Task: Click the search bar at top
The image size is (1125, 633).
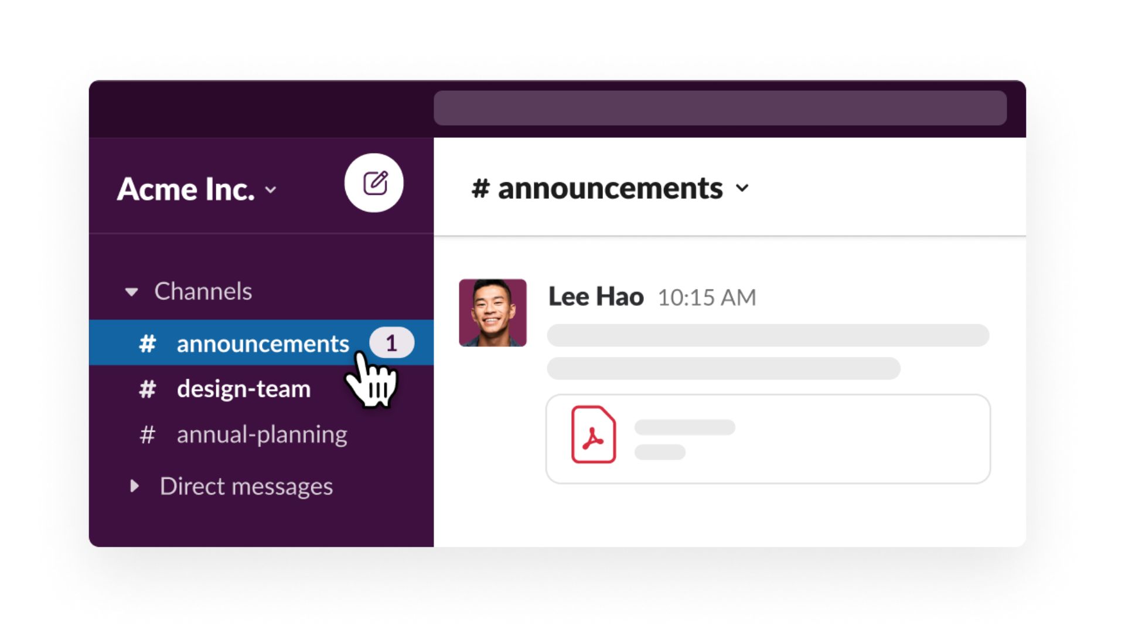Action: (x=720, y=108)
